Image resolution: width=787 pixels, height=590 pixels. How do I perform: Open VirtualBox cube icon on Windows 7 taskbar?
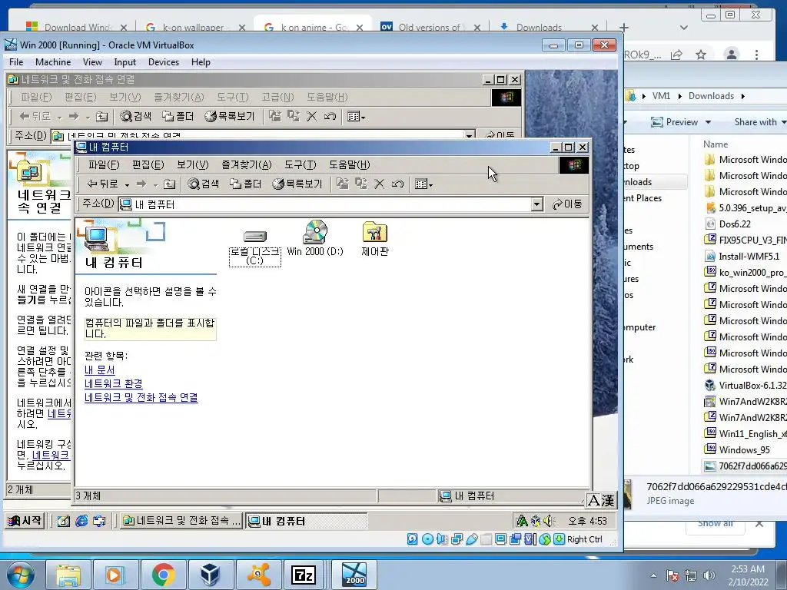(210, 575)
